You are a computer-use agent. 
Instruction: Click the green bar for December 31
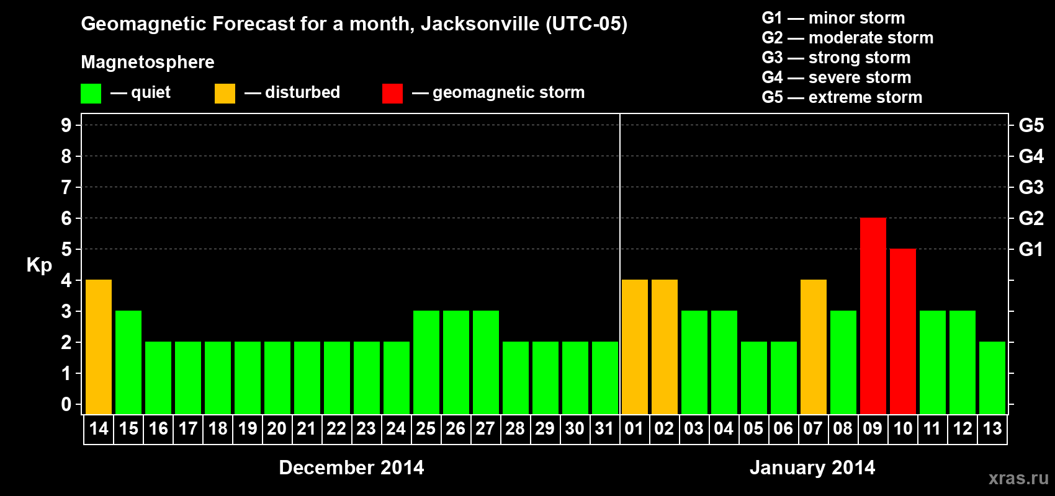click(x=605, y=378)
